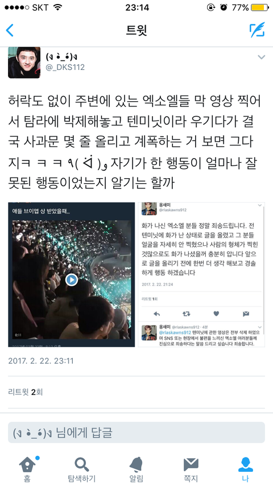Screen dimensions: 273x486
Task: Open the 탐색하기 search tab
Action: (82, 469)
